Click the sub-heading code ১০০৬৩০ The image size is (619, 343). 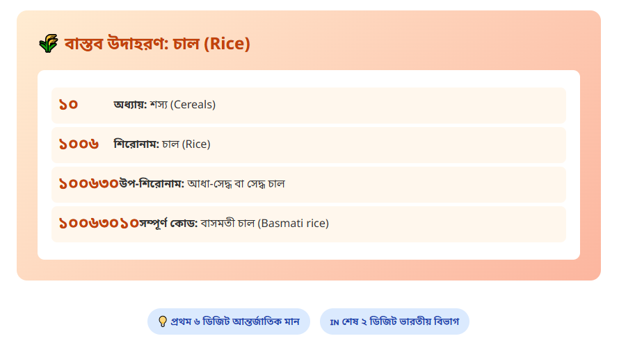(x=88, y=184)
